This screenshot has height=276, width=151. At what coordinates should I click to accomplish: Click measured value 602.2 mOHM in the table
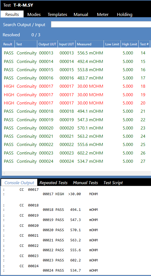(90, 153)
